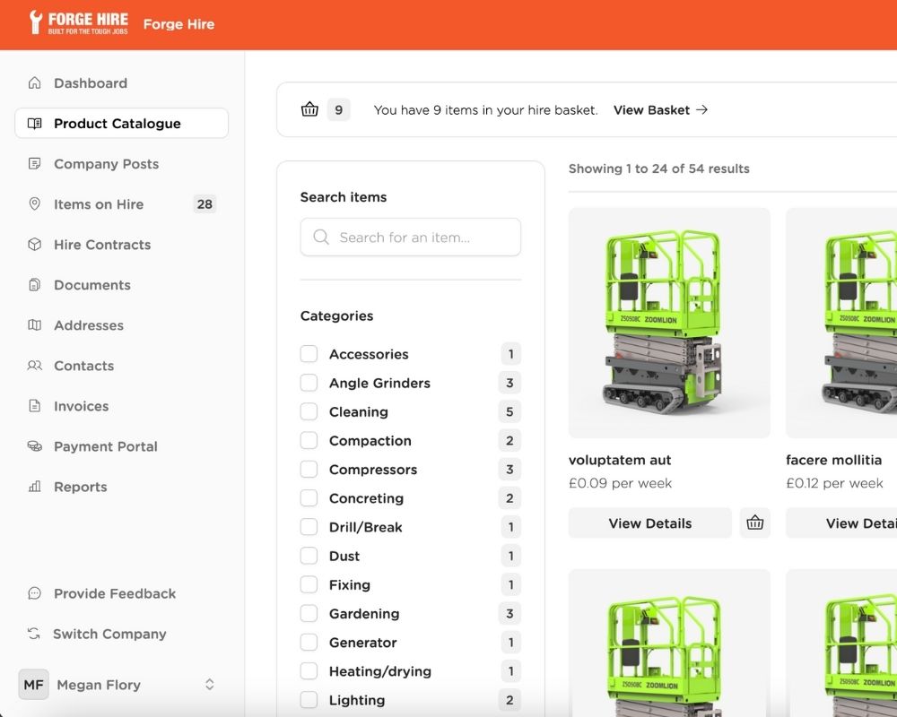
Task: Click the Dashboard home icon
Action: [x=34, y=83]
